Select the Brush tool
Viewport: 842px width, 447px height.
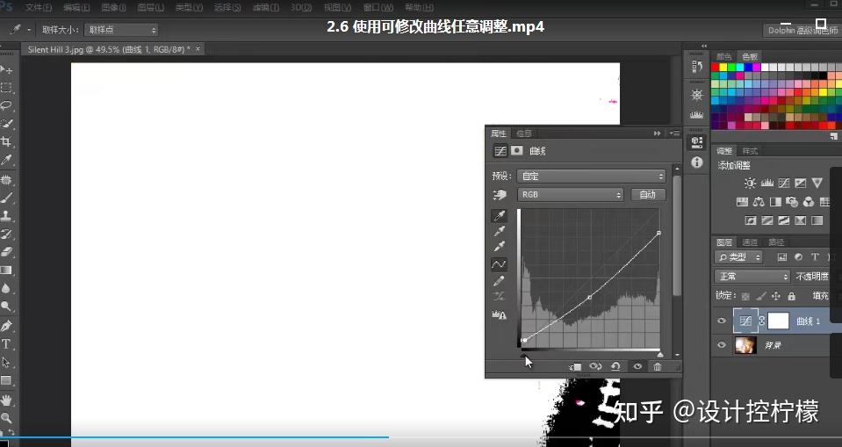pyautogui.click(x=6, y=198)
